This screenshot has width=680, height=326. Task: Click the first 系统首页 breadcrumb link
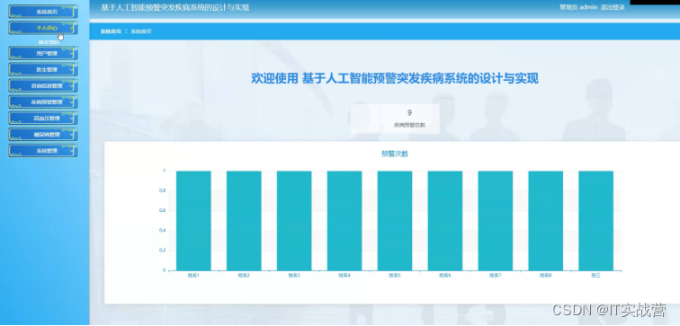pos(111,31)
